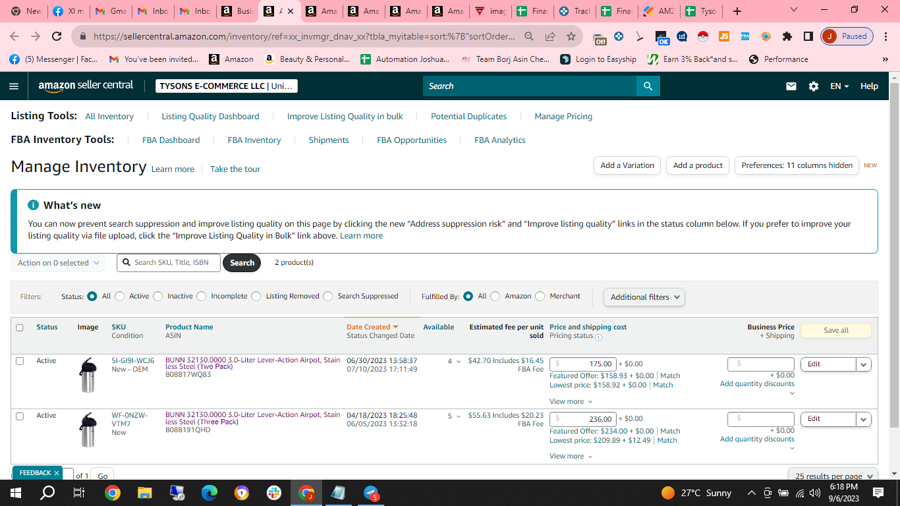Open the Shipments tool
The image size is (900, 506).
coord(329,140)
